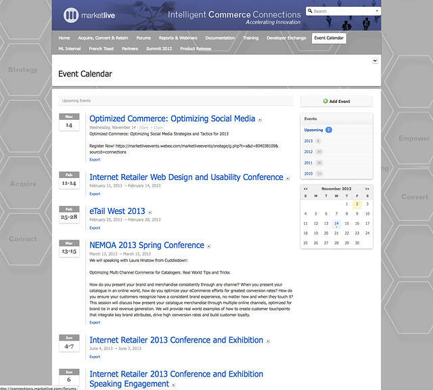Filter events by year 2012
Screen dimensions: 433x390
(x=309, y=152)
